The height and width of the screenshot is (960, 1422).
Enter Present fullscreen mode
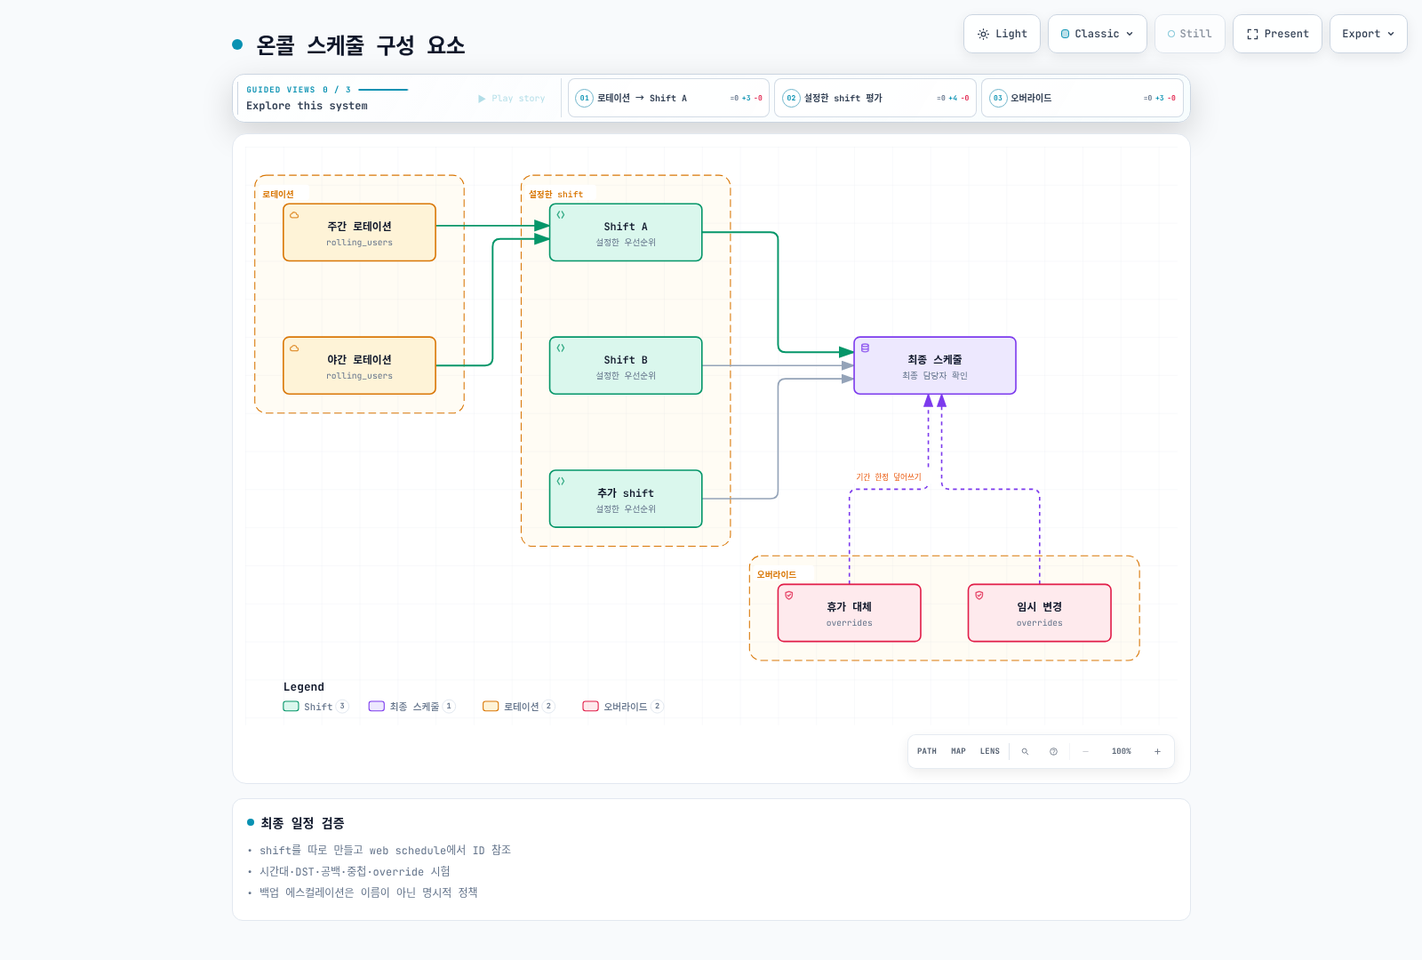point(1277,34)
